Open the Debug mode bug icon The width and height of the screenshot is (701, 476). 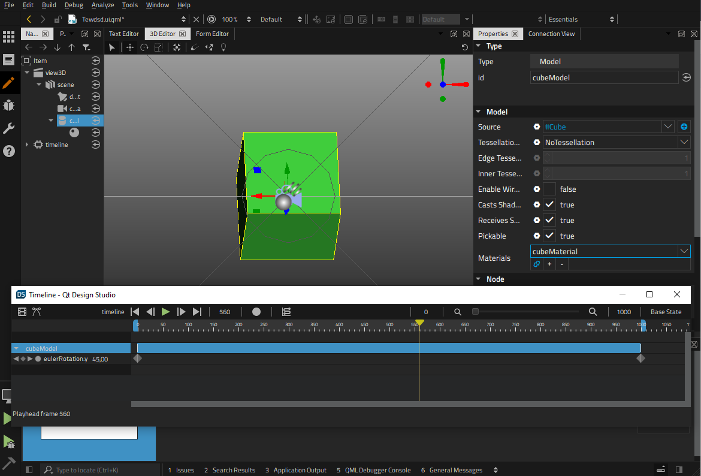(8, 106)
